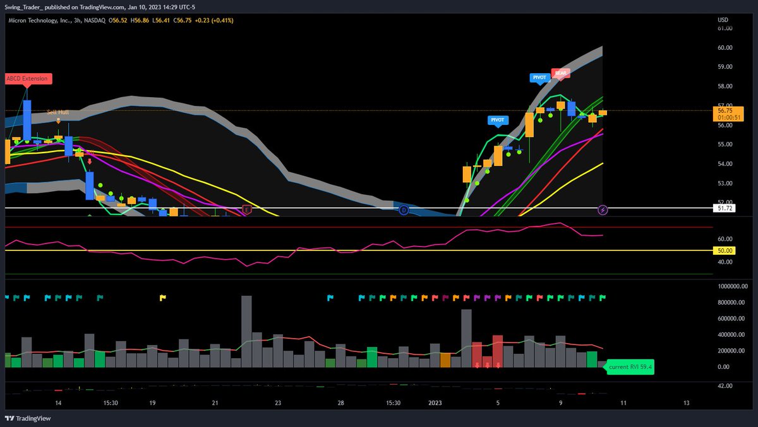The width and height of the screenshot is (758, 427).
Task: Select the blue D circle marker on the price line
Action: coord(404,209)
